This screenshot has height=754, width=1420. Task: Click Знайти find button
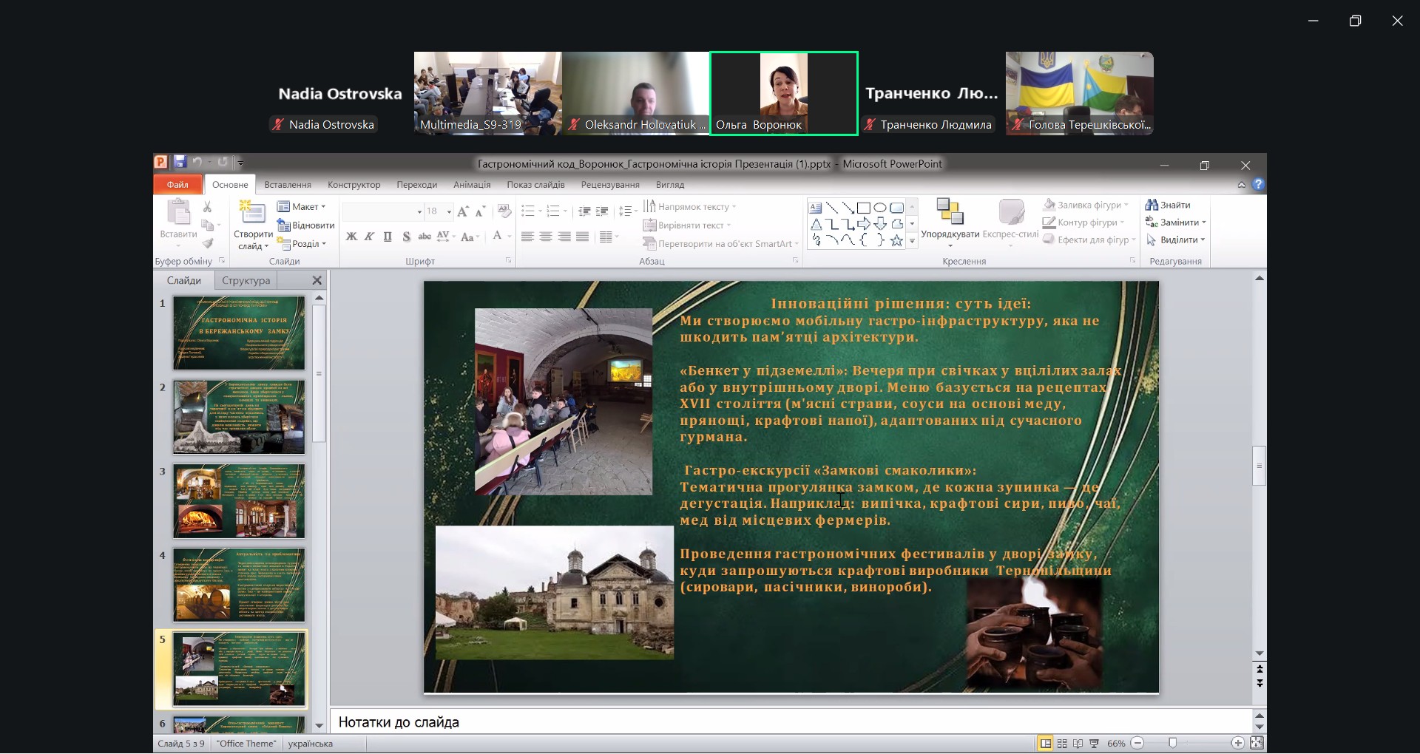click(x=1169, y=205)
